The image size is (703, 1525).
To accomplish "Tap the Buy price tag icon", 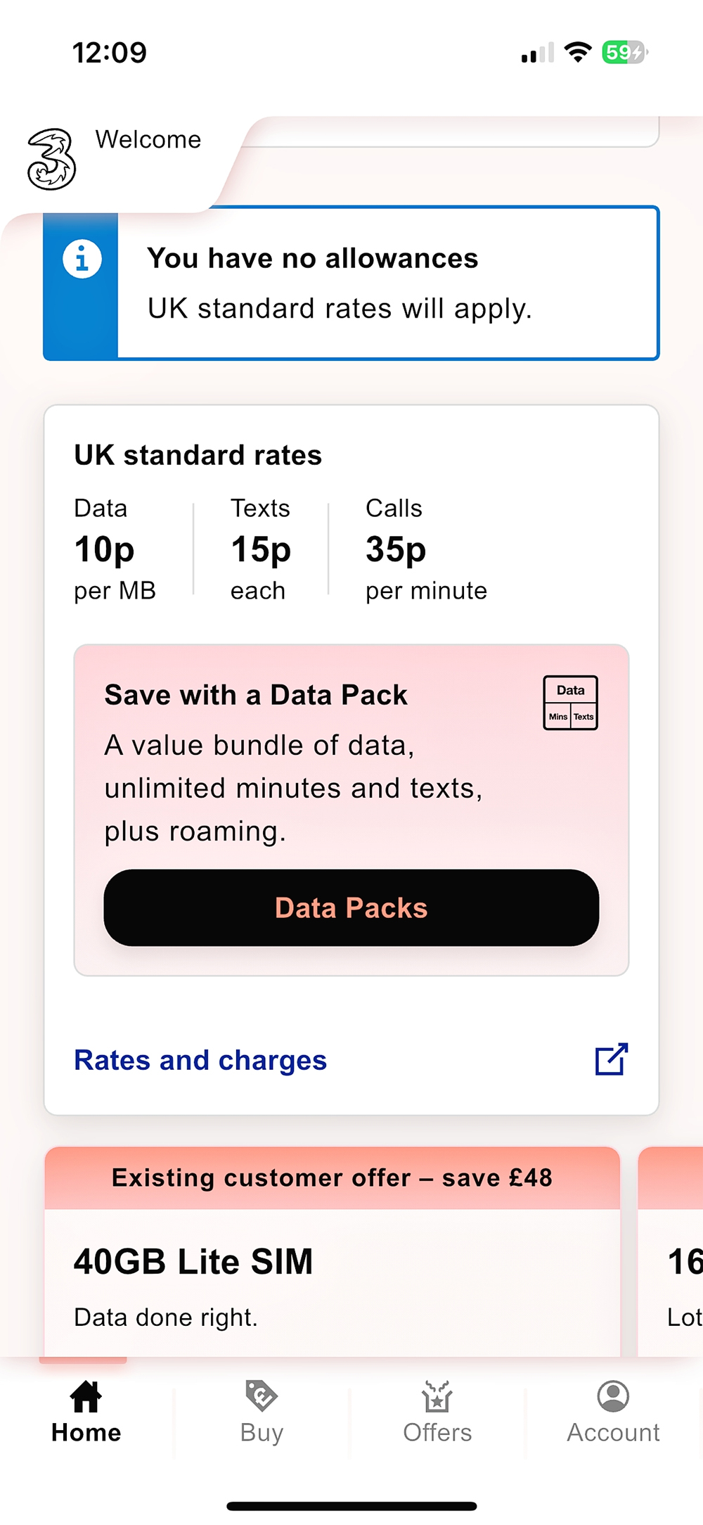I will pos(262,1396).
